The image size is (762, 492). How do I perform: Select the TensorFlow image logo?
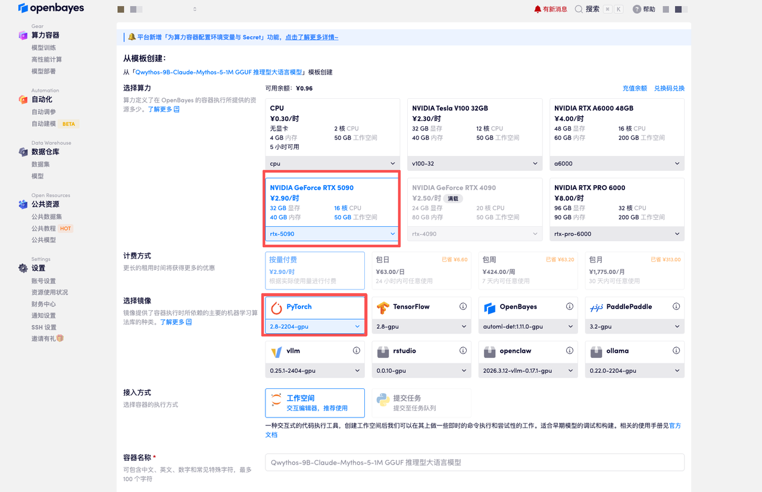(383, 307)
